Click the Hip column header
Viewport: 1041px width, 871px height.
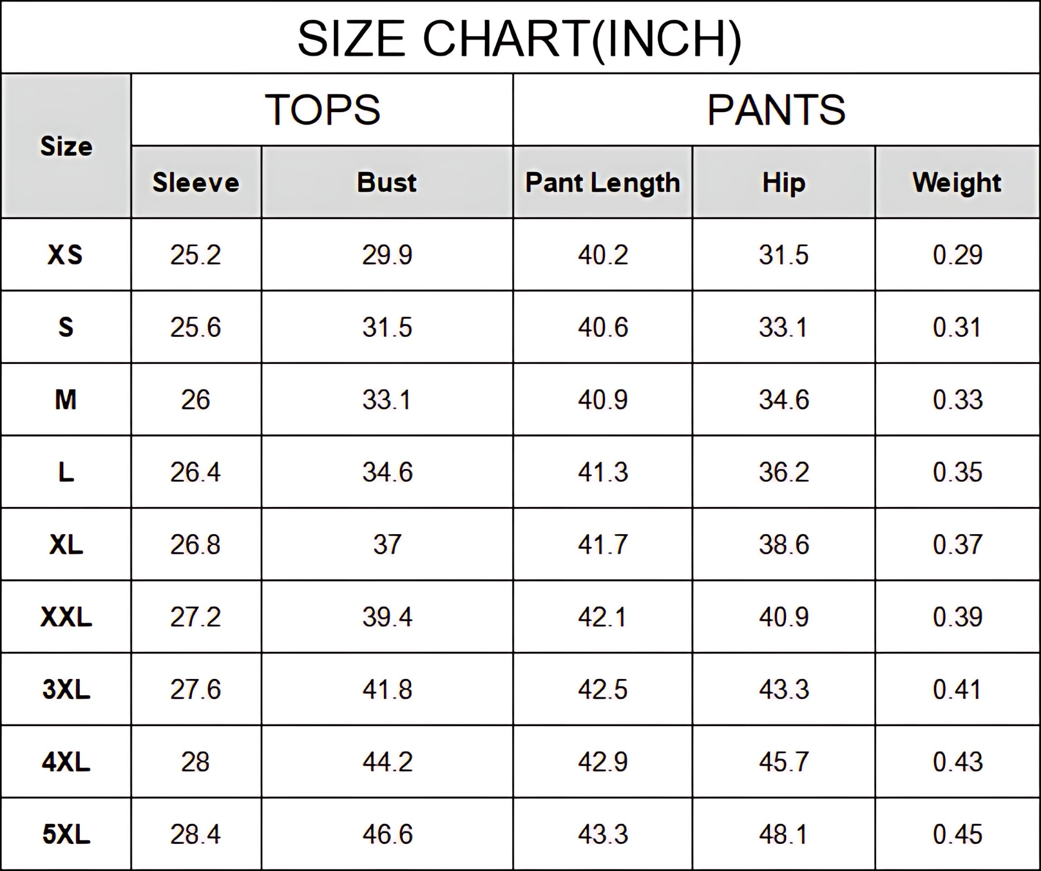[783, 183]
